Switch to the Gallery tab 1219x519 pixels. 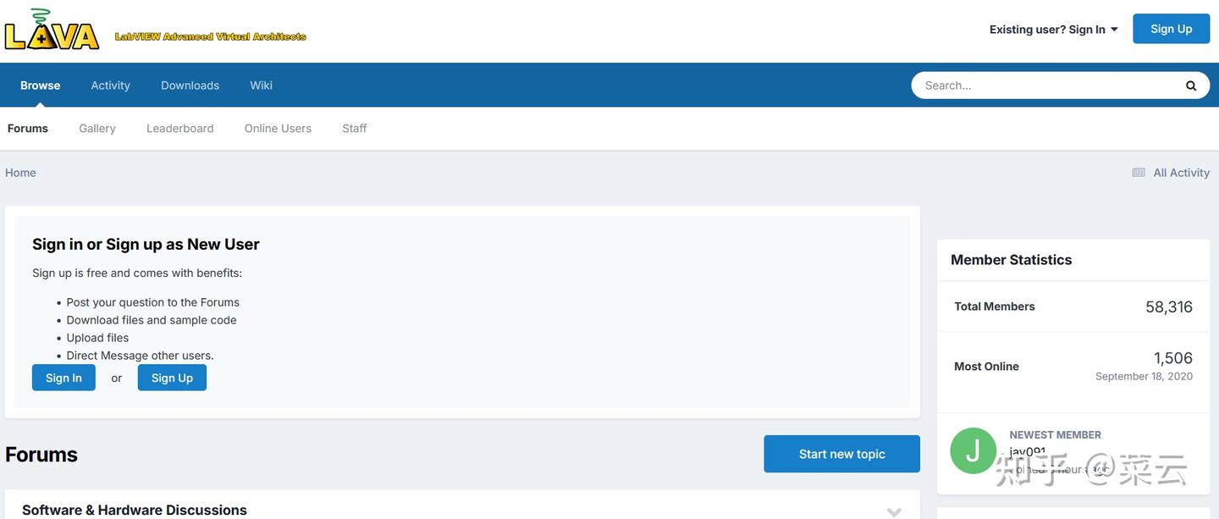tap(97, 129)
